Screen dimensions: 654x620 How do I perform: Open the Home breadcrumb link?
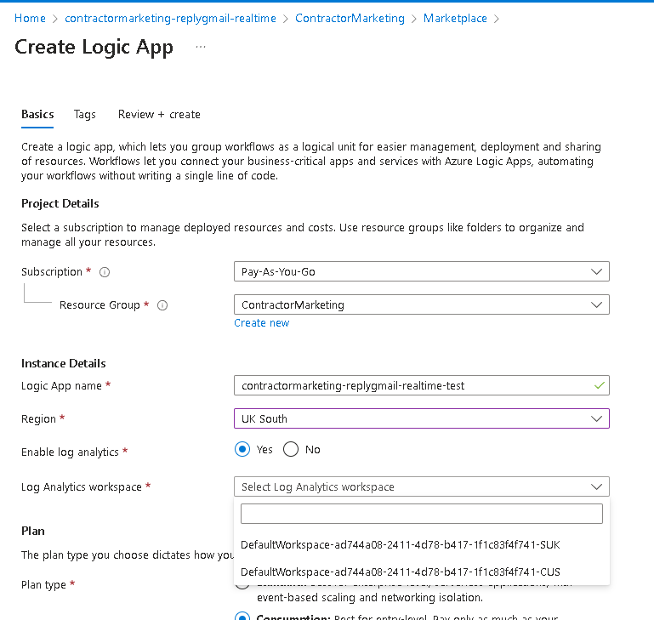[30, 19]
